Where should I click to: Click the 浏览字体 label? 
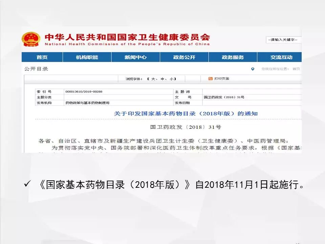point(134,79)
